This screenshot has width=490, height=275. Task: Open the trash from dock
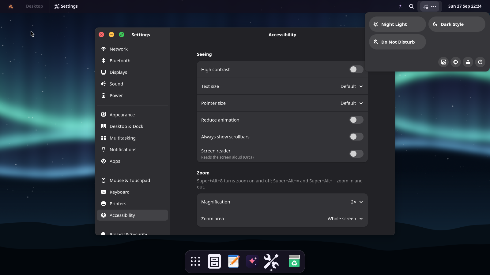click(294, 261)
